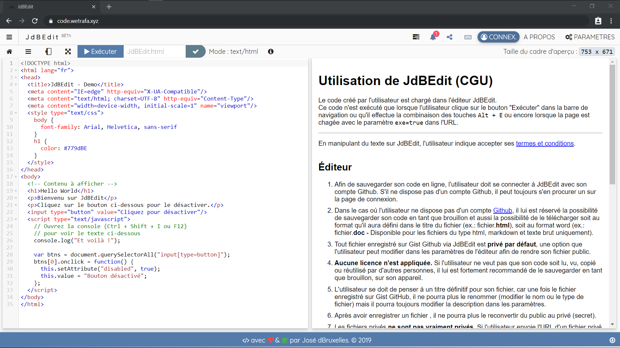Viewport: 620px width, 348px height.
Task: Open the A PROPOS menu item
Action: (x=539, y=37)
